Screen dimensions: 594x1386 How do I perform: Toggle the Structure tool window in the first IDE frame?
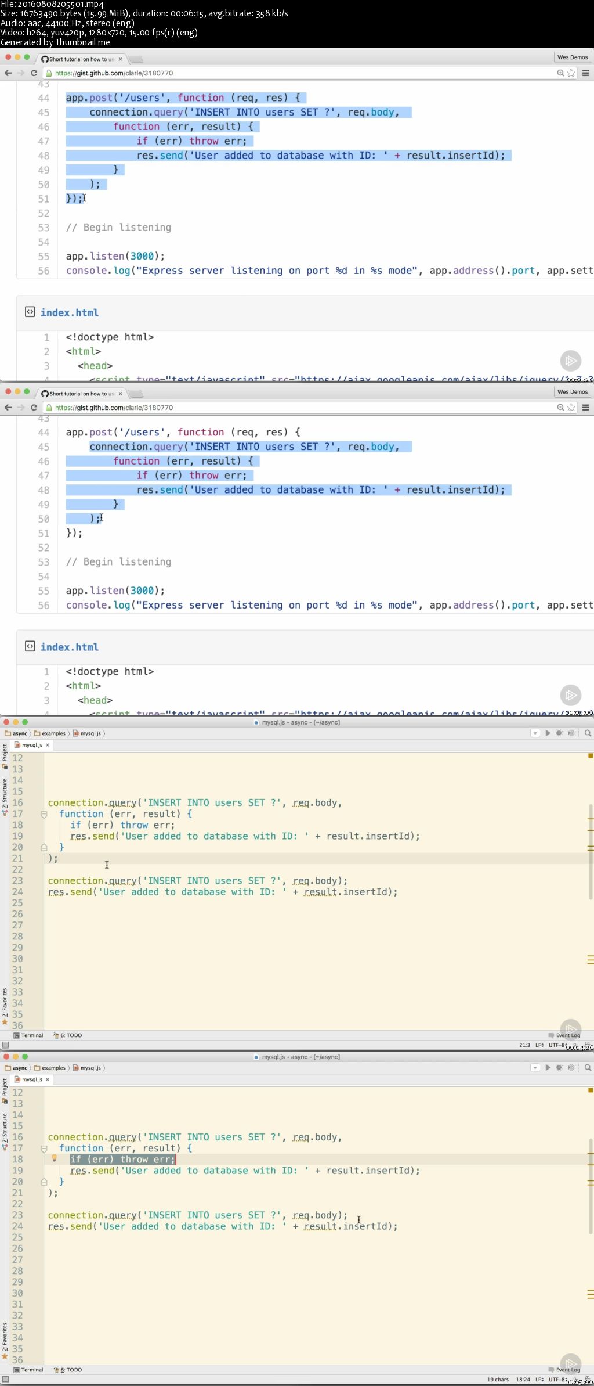pos(5,797)
